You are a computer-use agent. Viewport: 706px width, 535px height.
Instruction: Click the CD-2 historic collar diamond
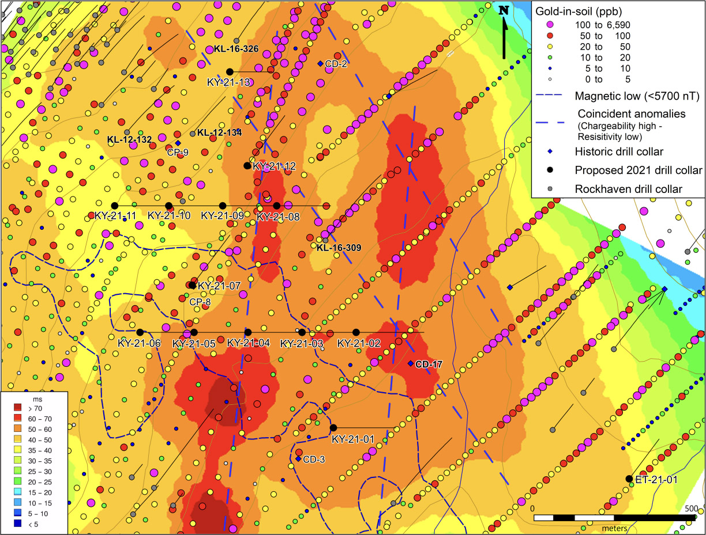[321, 64]
